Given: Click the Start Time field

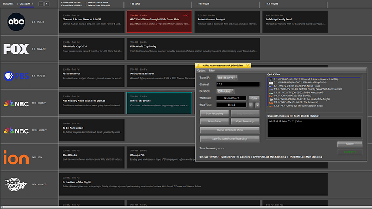Looking at the screenshot, I should click(x=231, y=104).
